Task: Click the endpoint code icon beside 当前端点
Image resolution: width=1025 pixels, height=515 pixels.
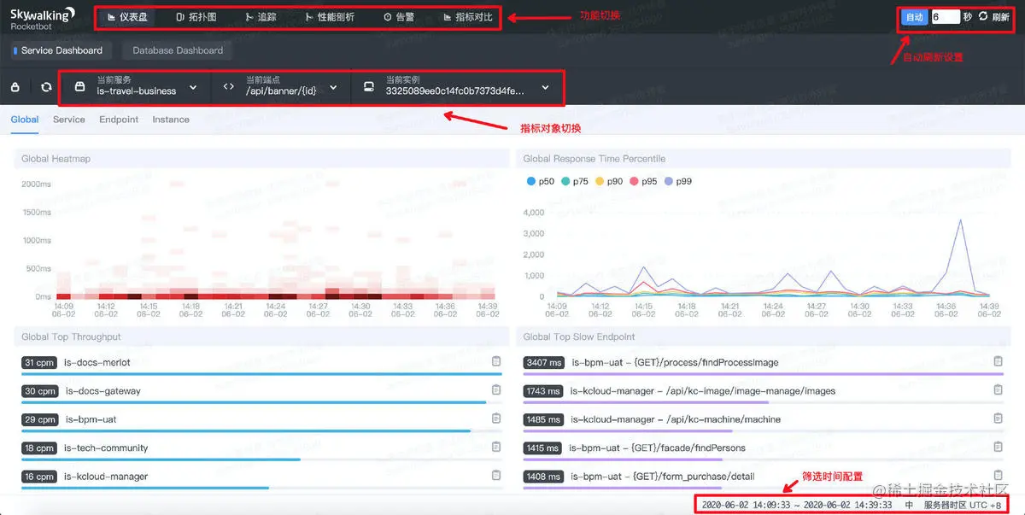Action: 228,86
